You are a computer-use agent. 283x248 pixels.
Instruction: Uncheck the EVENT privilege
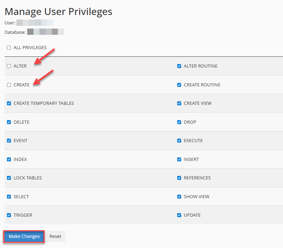(x=9, y=140)
